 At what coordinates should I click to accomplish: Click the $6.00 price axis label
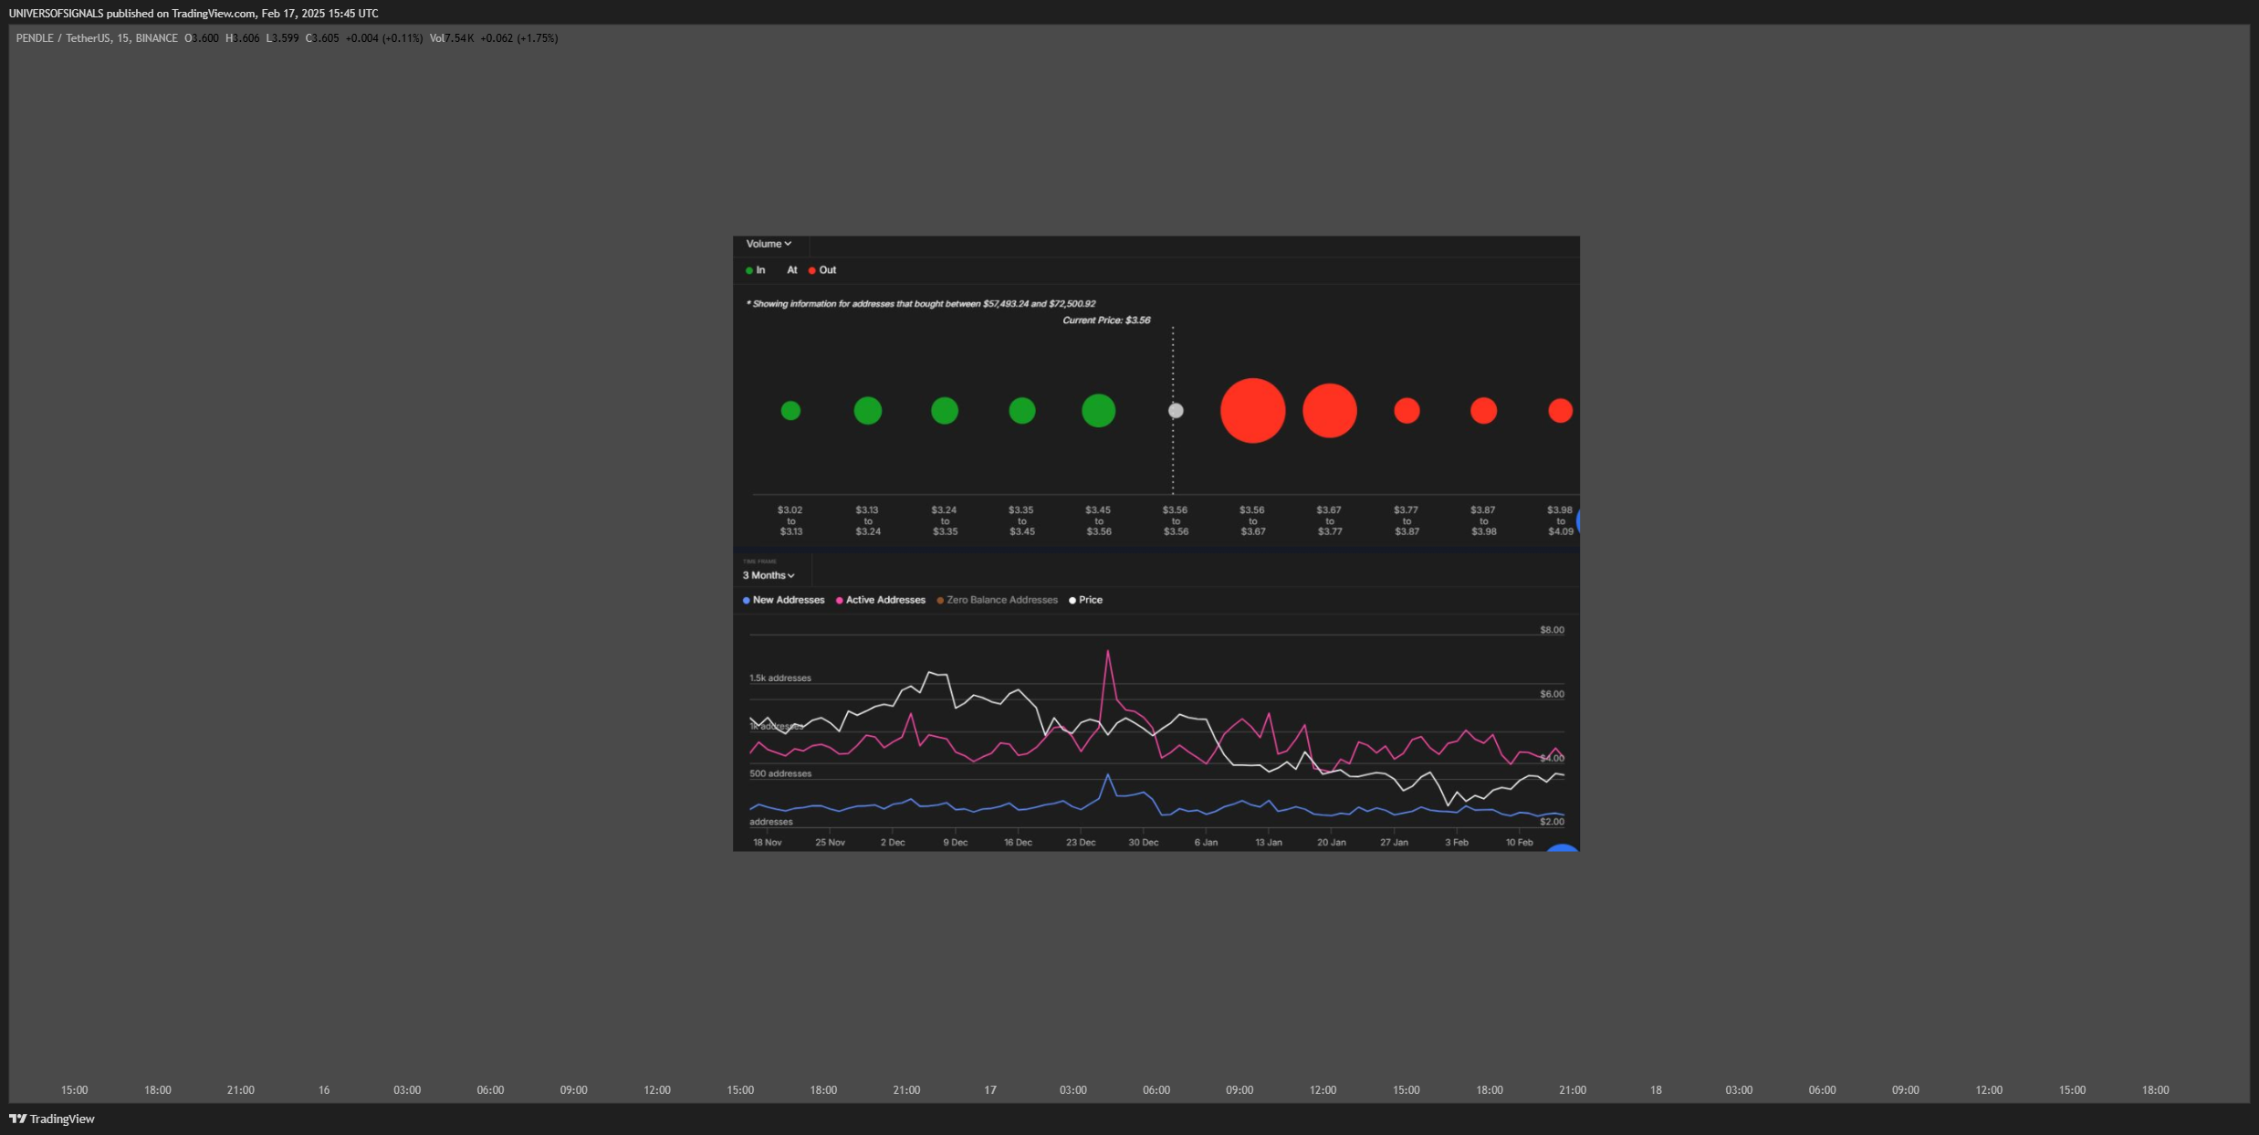(x=1552, y=694)
